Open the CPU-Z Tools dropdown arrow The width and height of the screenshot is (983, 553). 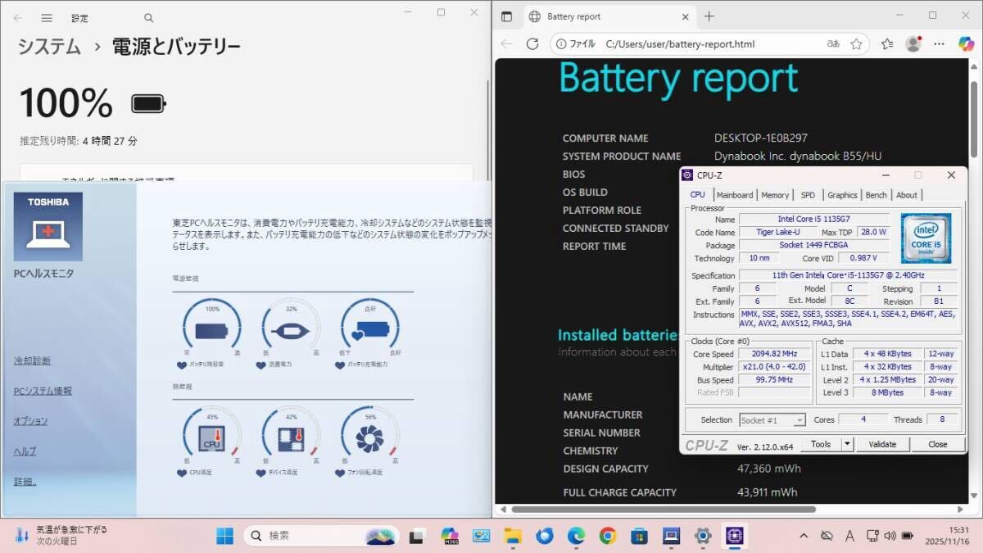pos(847,444)
